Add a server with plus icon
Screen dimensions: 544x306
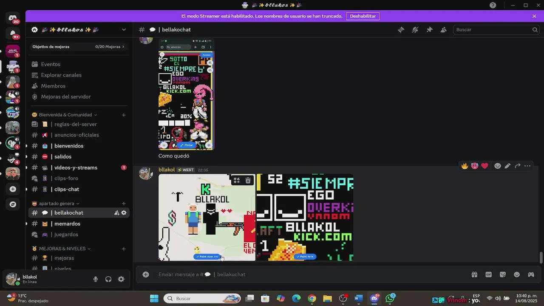click(13, 189)
